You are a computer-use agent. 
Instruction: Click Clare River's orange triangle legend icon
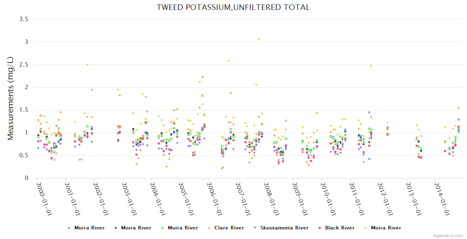(209, 228)
